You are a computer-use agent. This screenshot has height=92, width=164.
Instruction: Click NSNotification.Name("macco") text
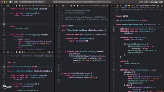click(83, 78)
